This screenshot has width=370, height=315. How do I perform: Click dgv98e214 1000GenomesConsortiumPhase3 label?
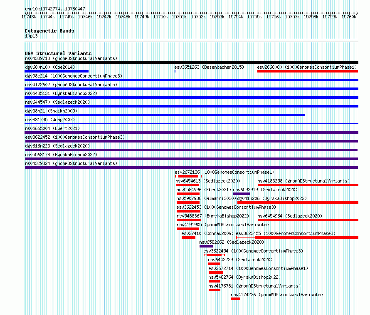[74, 76]
